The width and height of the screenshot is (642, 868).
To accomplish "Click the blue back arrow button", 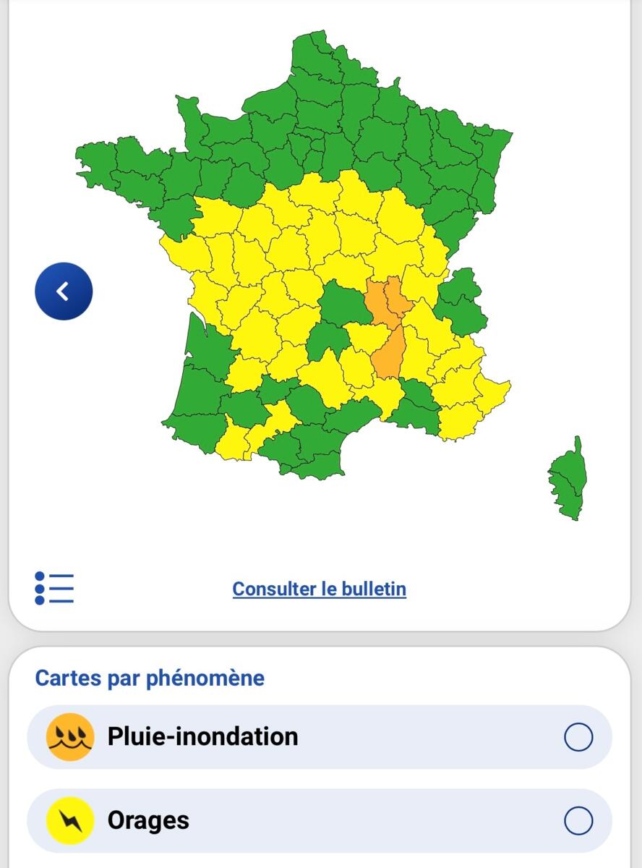I will 64,291.
